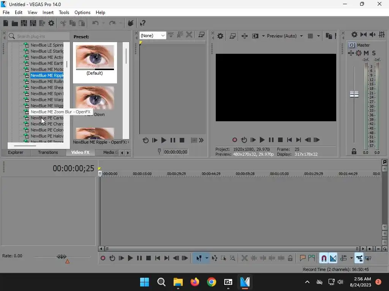This screenshot has width=389, height=291.
Task: Copy snapshot to clipboard icon
Action: 329,36
